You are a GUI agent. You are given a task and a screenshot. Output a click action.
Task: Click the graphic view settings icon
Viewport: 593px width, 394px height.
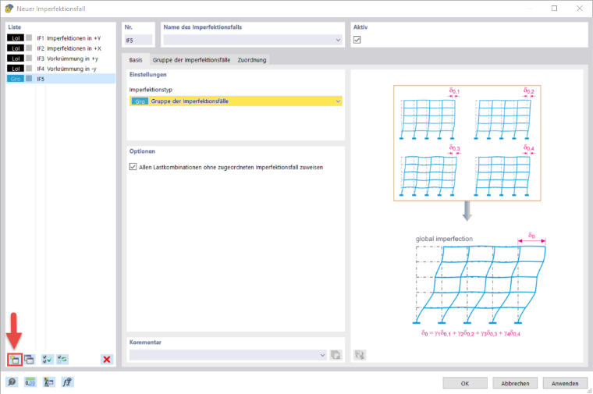(360, 355)
